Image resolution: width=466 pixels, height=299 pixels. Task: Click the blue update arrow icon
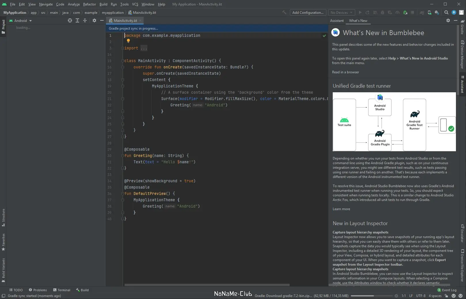[x=454, y=13]
